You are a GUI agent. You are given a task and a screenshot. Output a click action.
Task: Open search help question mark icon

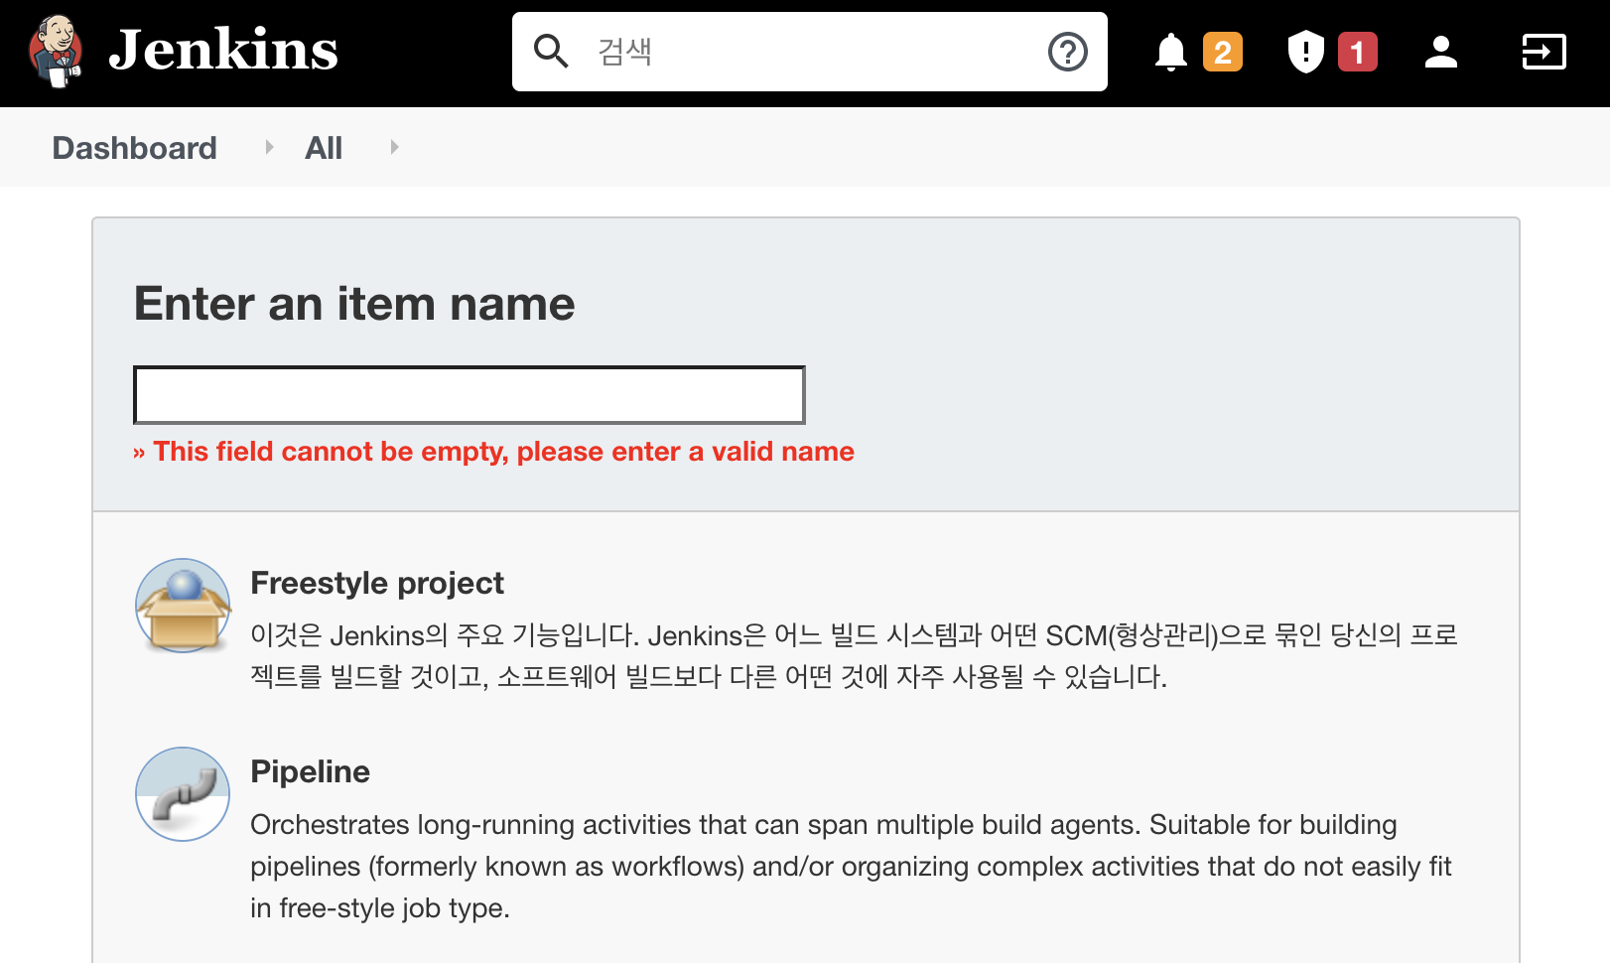pos(1068,52)
